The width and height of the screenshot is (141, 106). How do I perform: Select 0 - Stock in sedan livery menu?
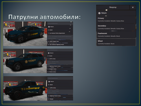(60, 30)
